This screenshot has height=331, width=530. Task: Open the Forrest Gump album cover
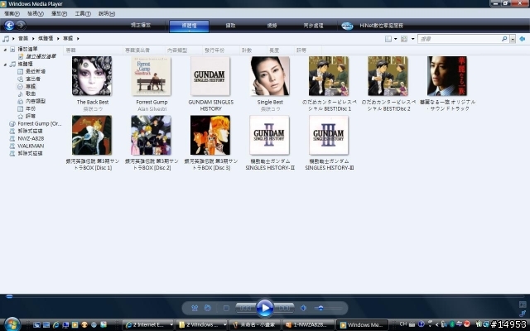click(x=152, y=76)
